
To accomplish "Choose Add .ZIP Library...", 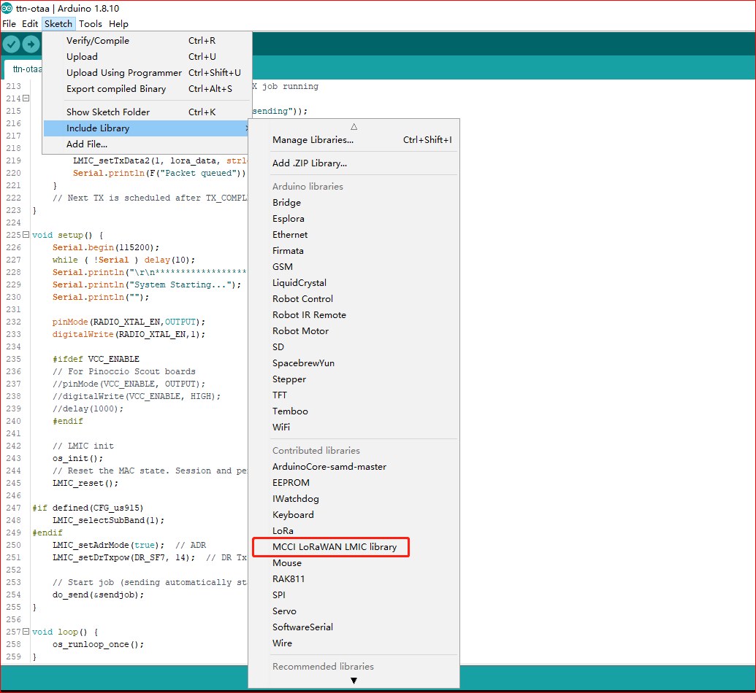I will click(354, 163).
